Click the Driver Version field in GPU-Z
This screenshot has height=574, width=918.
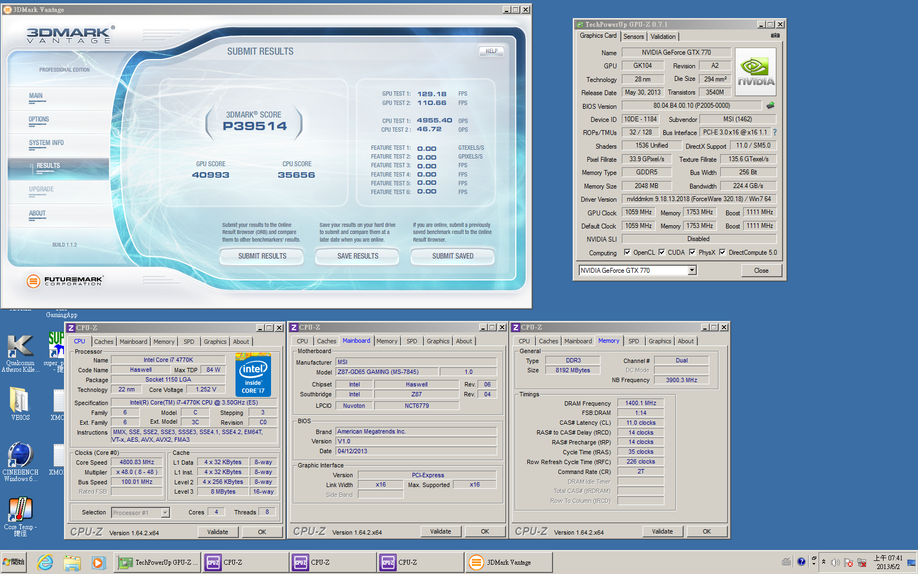(699, 199)
